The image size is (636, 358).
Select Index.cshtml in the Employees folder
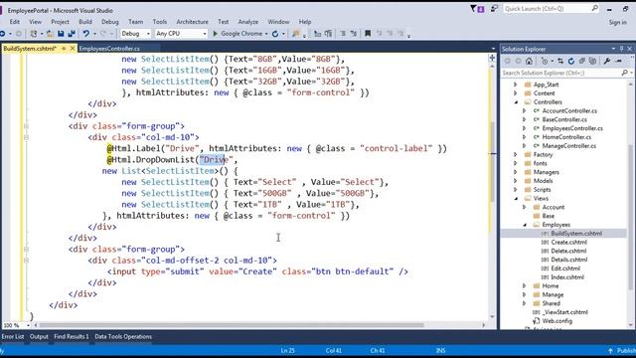567,277
